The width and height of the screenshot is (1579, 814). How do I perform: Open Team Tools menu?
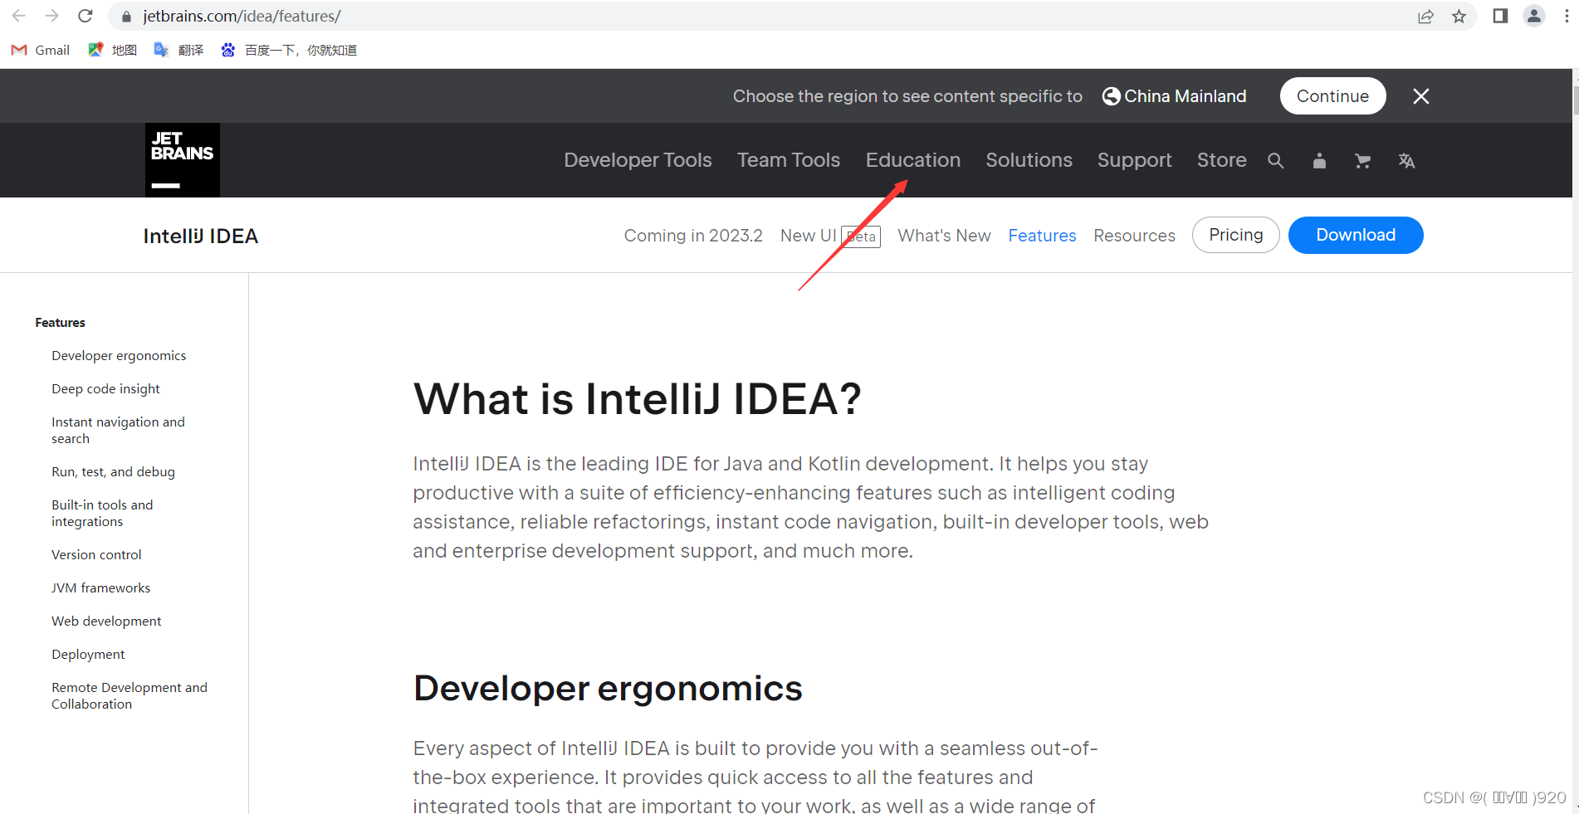(x=789, y=160)
